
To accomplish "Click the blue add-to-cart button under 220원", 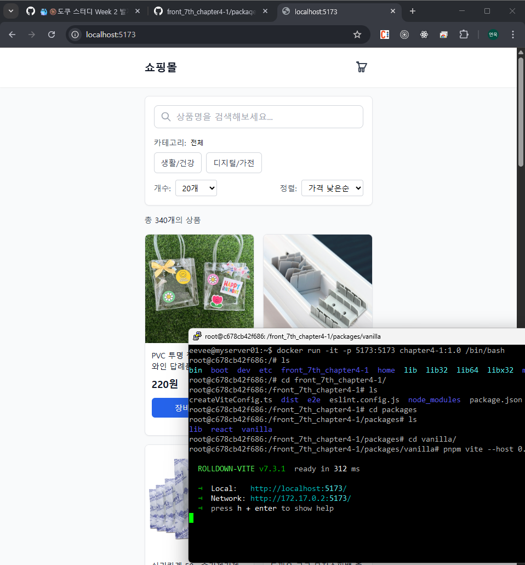I will tap(170, 408).
